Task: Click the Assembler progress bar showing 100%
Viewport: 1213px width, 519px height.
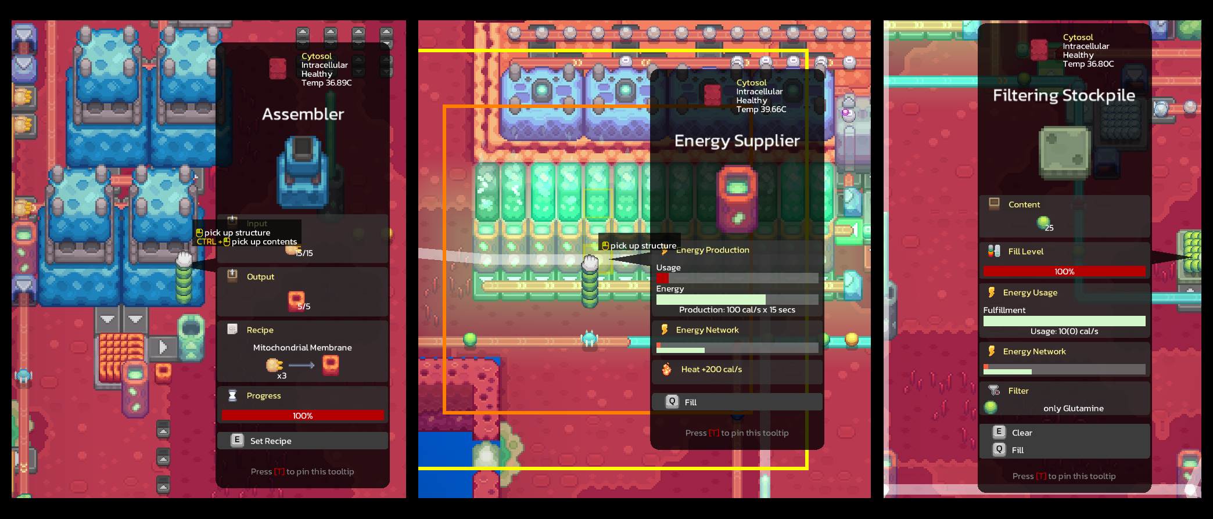Action: tap(303, 416)
